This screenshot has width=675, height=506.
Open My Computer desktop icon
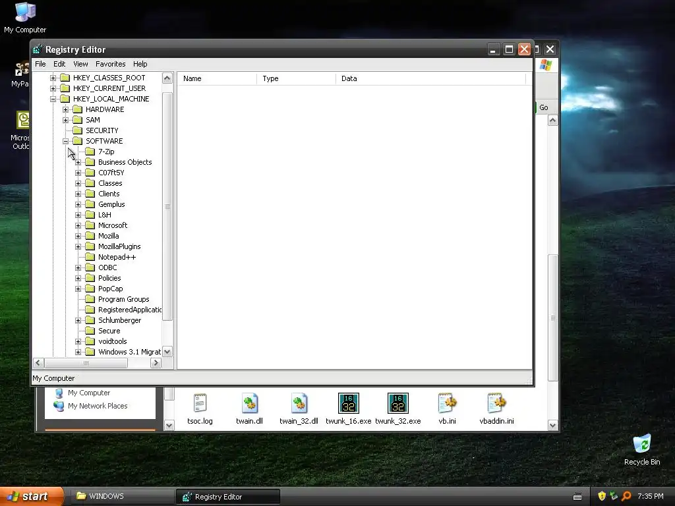tap(25, 18)
